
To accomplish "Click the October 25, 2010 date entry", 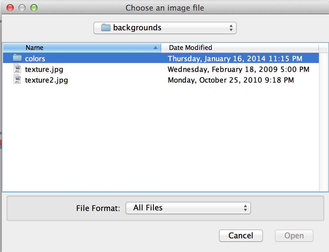I will click(231, 80).
